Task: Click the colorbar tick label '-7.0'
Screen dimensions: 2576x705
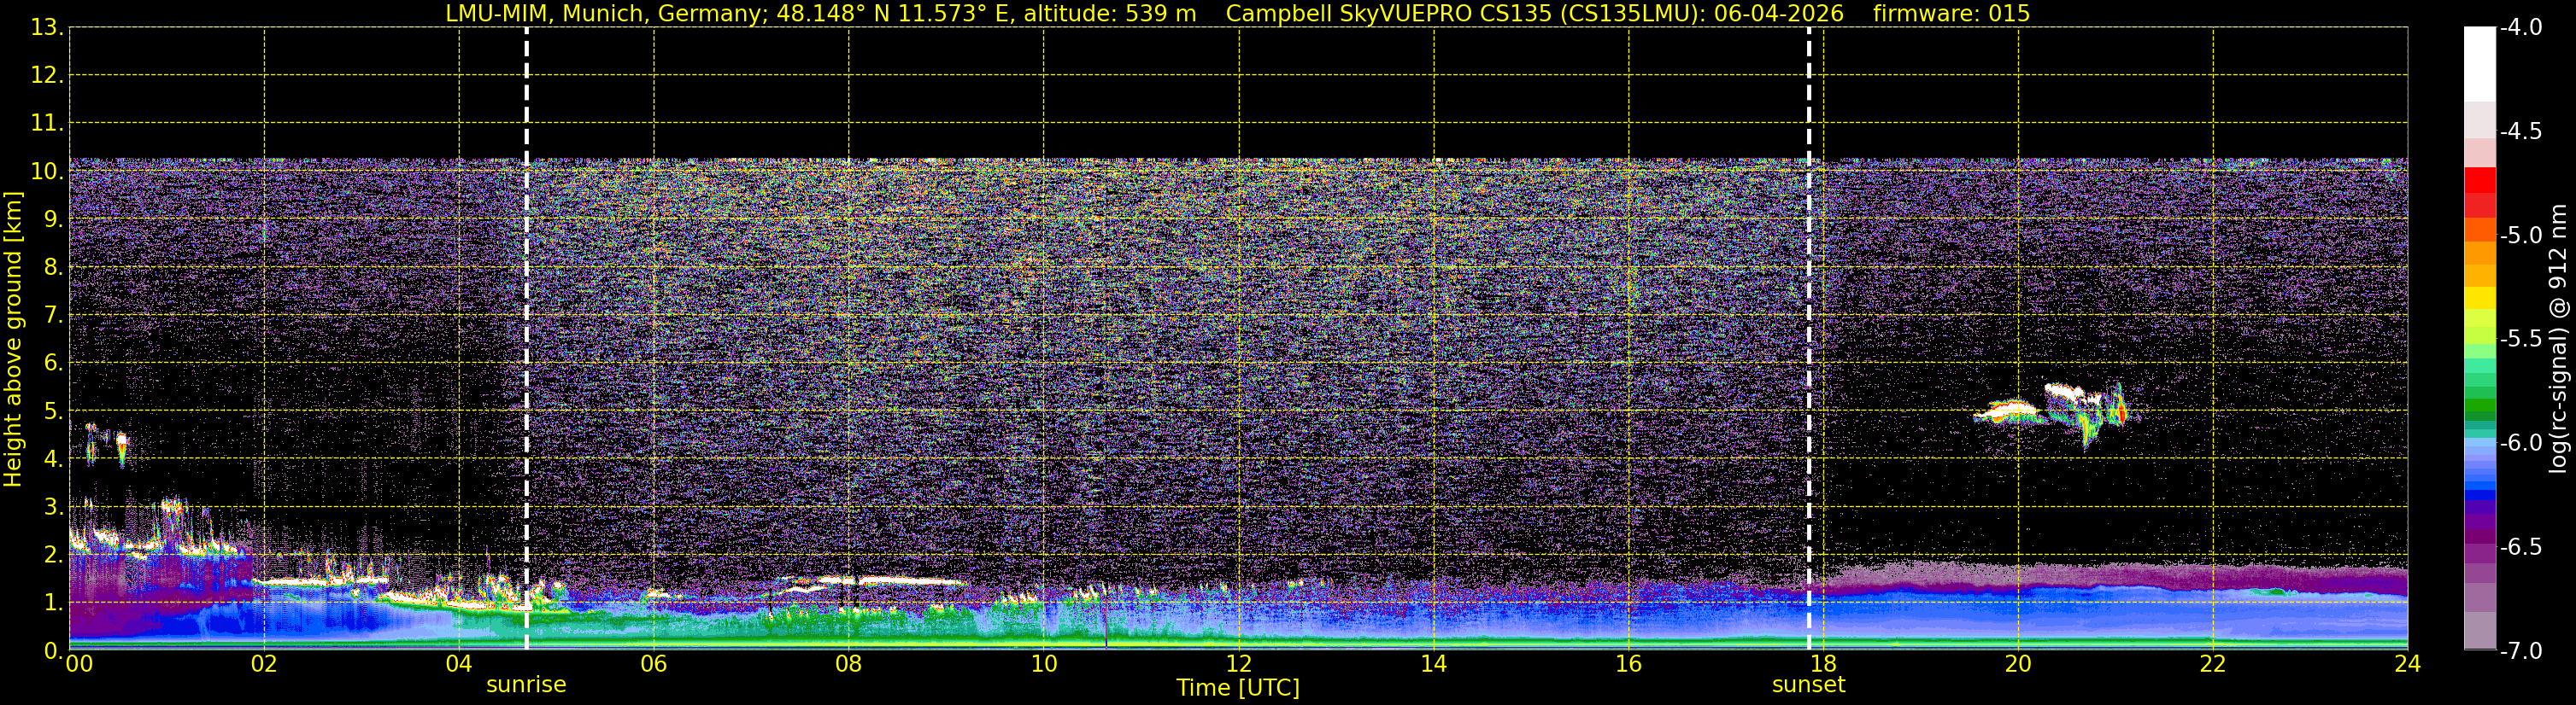Action: point(2520,651)
